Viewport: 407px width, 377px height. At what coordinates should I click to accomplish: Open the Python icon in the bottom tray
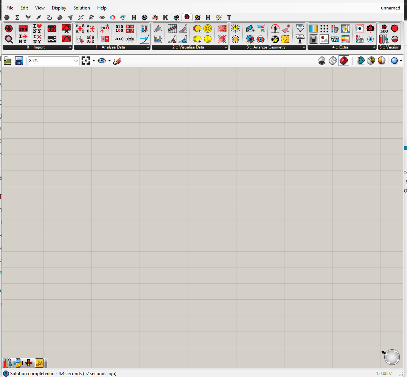click(x=18, y=363)
